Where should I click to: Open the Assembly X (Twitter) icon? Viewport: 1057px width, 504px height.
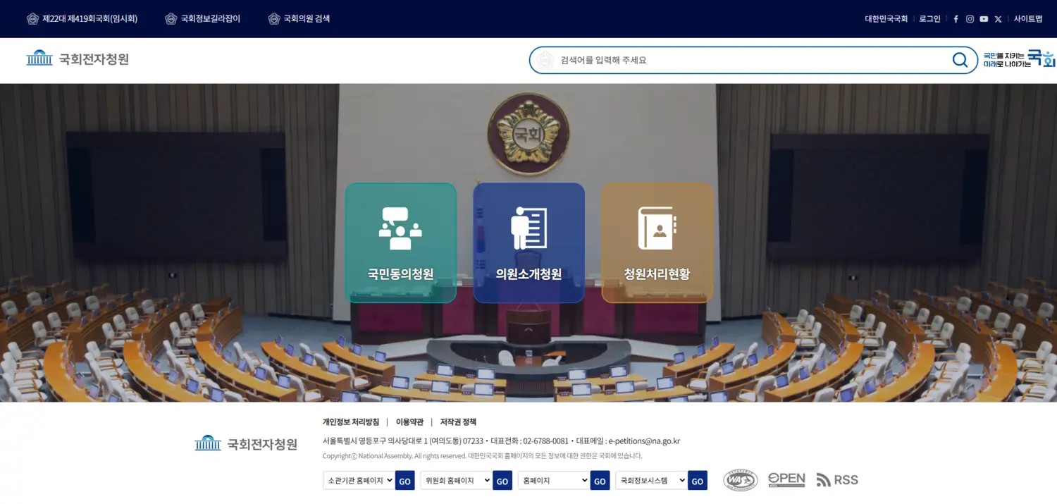(x=998, y=19)
